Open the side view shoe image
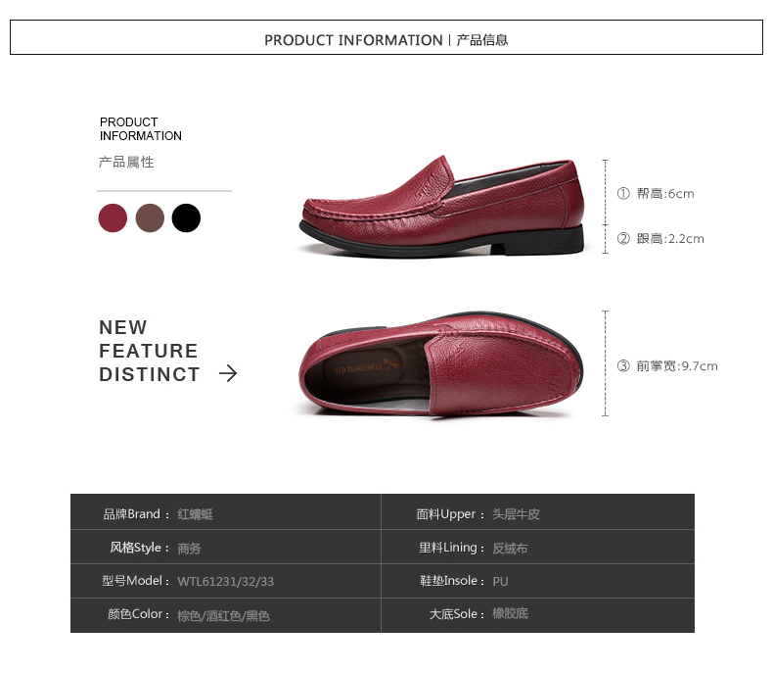Screen dimensions: 773x673 (x=441, y=207)
